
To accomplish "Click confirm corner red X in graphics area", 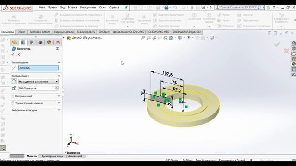I will point(287,51).
